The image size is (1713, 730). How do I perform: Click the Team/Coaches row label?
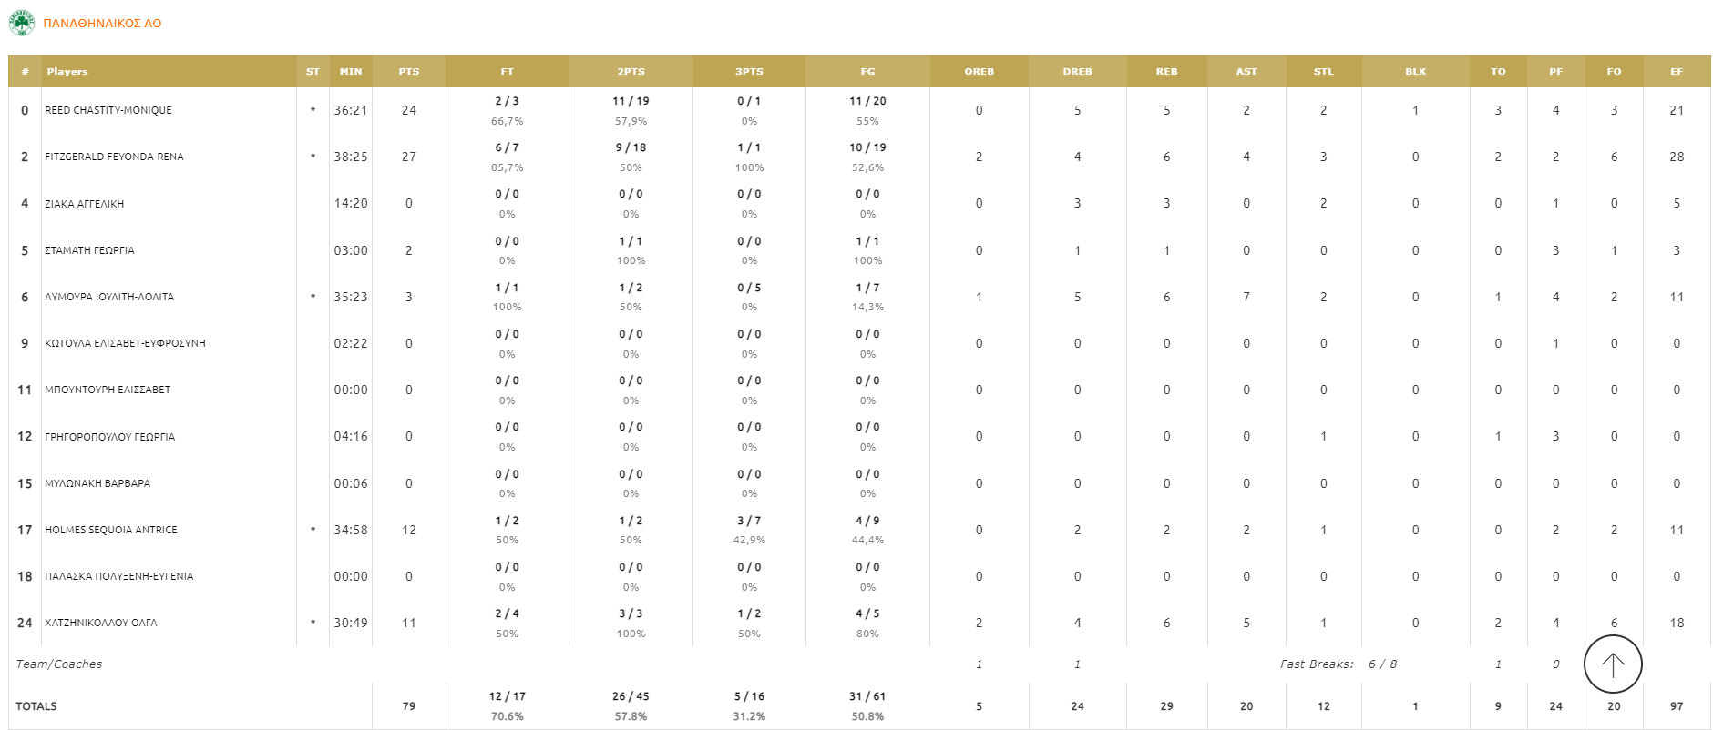point(59,664)
